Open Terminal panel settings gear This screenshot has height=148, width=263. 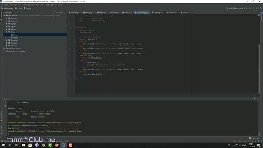254,99
